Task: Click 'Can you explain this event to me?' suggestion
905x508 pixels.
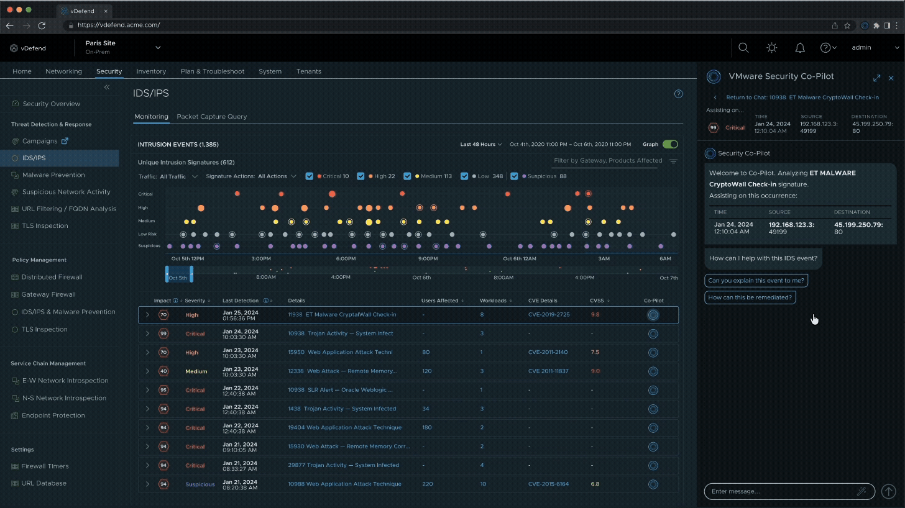Action: (x=756, y=281)
